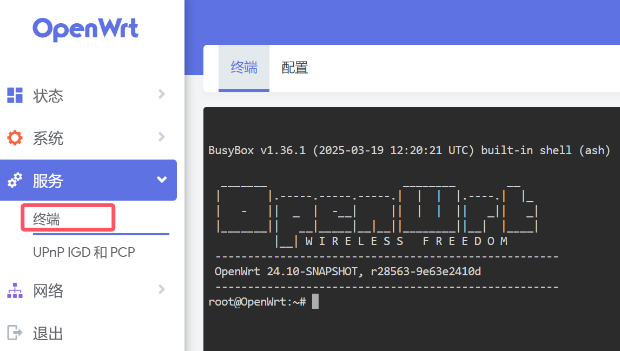Switch to the 终端 tab
Image resolution: width=620 pixels, height=351 pixels.
[244, 68]
